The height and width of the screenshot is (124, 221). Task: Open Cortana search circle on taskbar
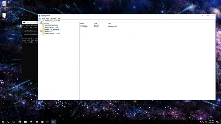(x=8, y=122)
